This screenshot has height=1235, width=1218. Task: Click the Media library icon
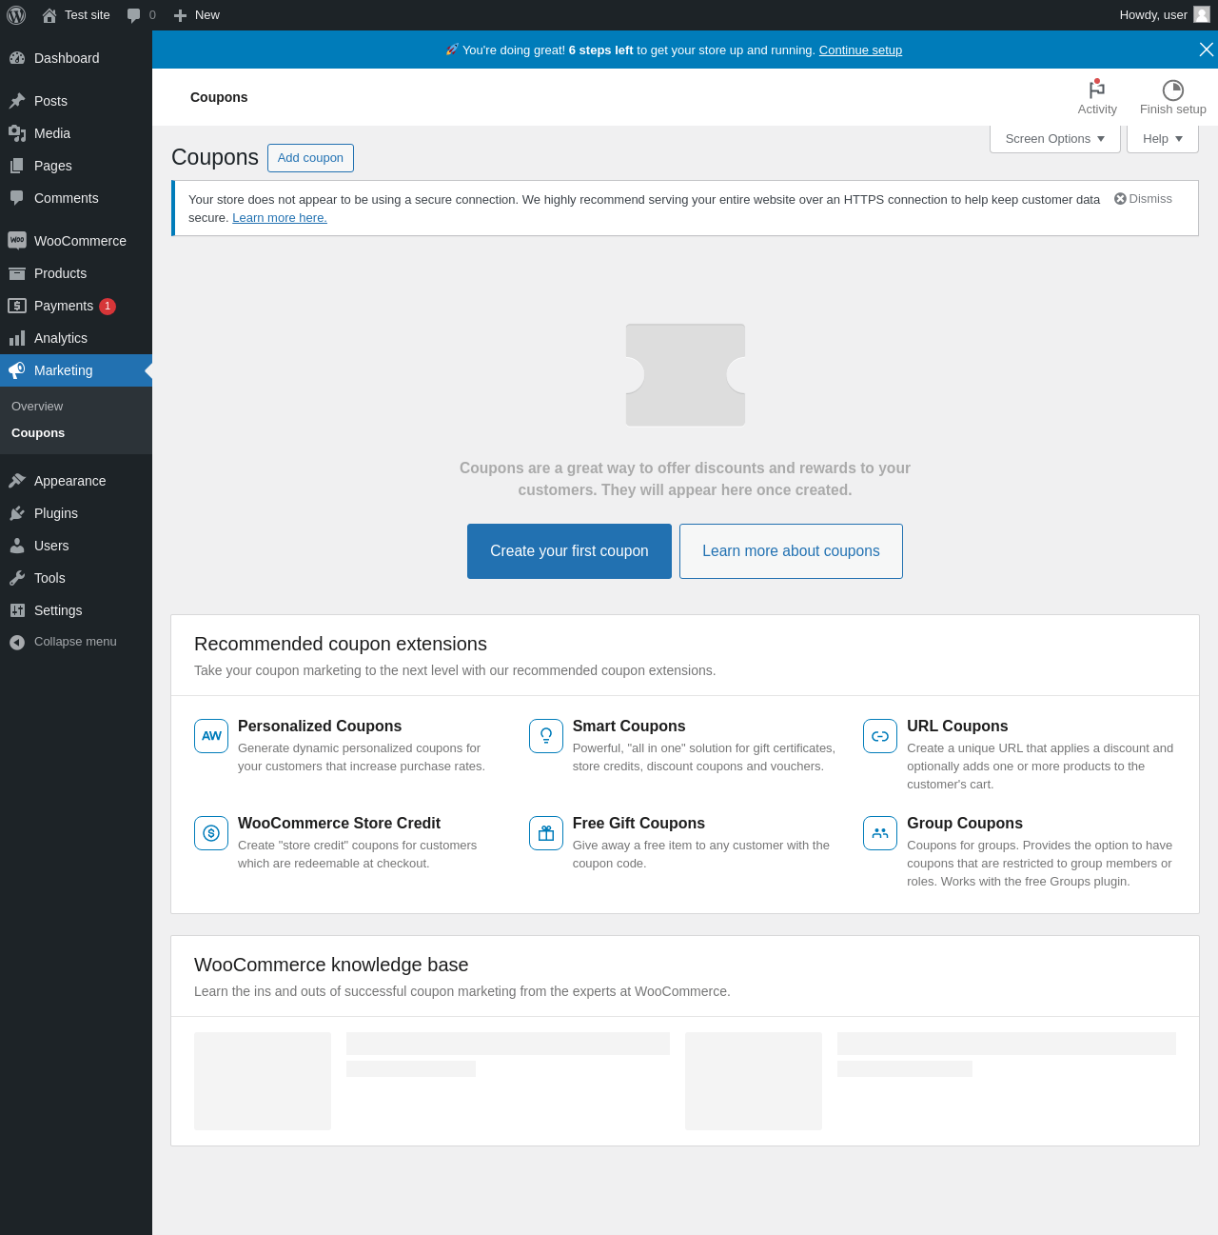pyautogui.click(x=17, y=133)
